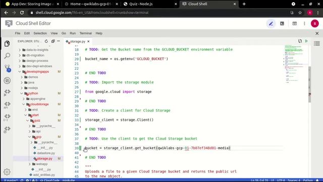Screen dimensions: 323x182
Task: Click the Explorer minus icon
Action: 59,41
